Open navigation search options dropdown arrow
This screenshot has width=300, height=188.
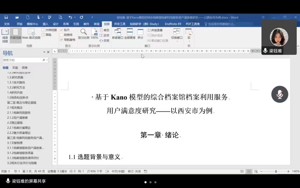pyautogui.click(x=47, y=60)
